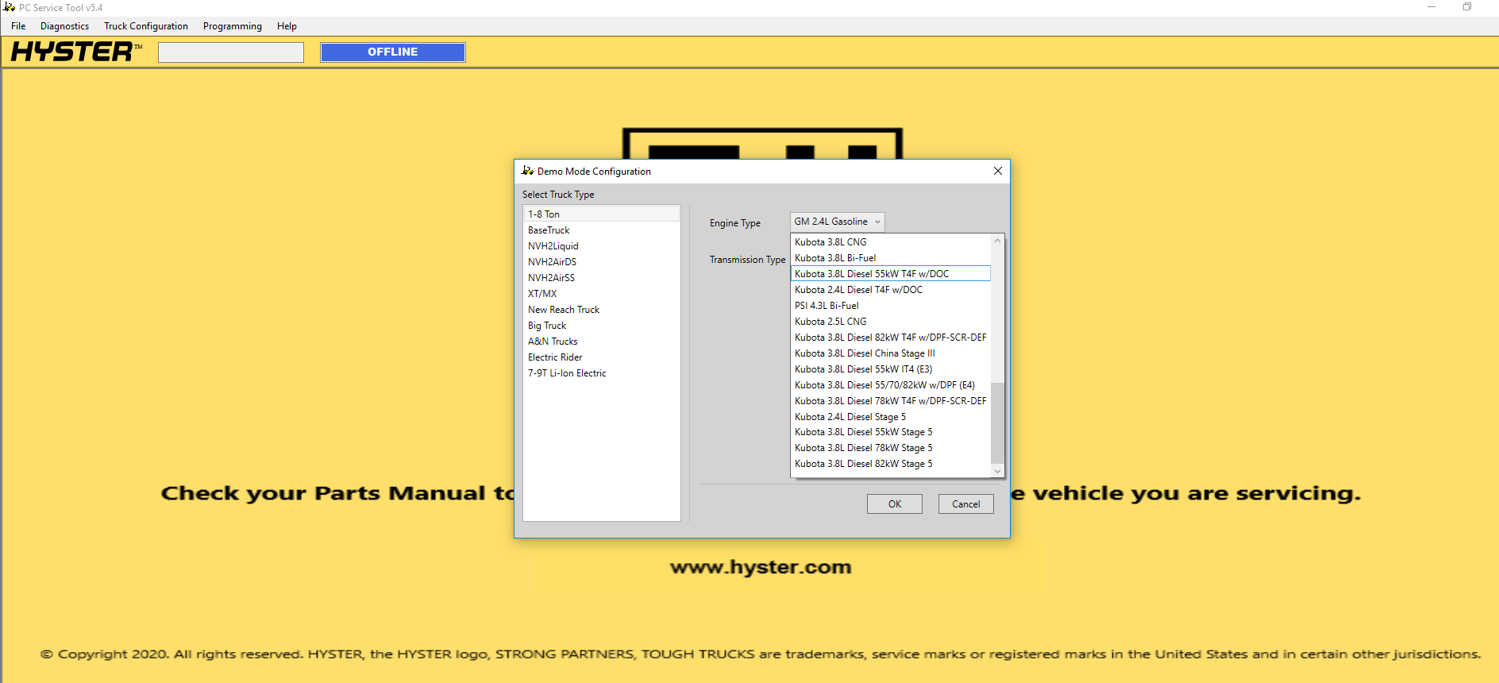Select Kubota 3.8L CNG from list
The height and width of the screenshot is (683, 1499).
pos(830,242)
